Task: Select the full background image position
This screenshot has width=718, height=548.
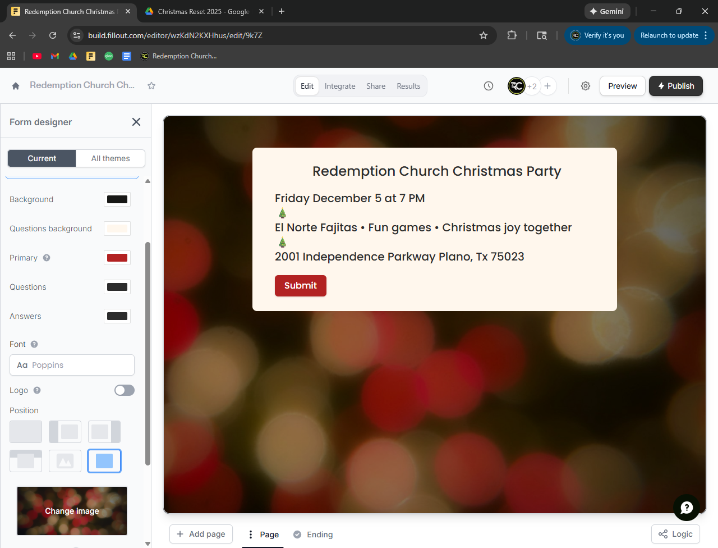Action: (104, 461)
